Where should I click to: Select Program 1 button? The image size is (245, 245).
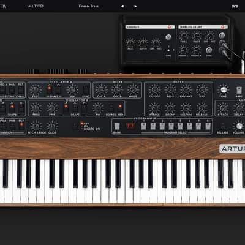[144, 126]
